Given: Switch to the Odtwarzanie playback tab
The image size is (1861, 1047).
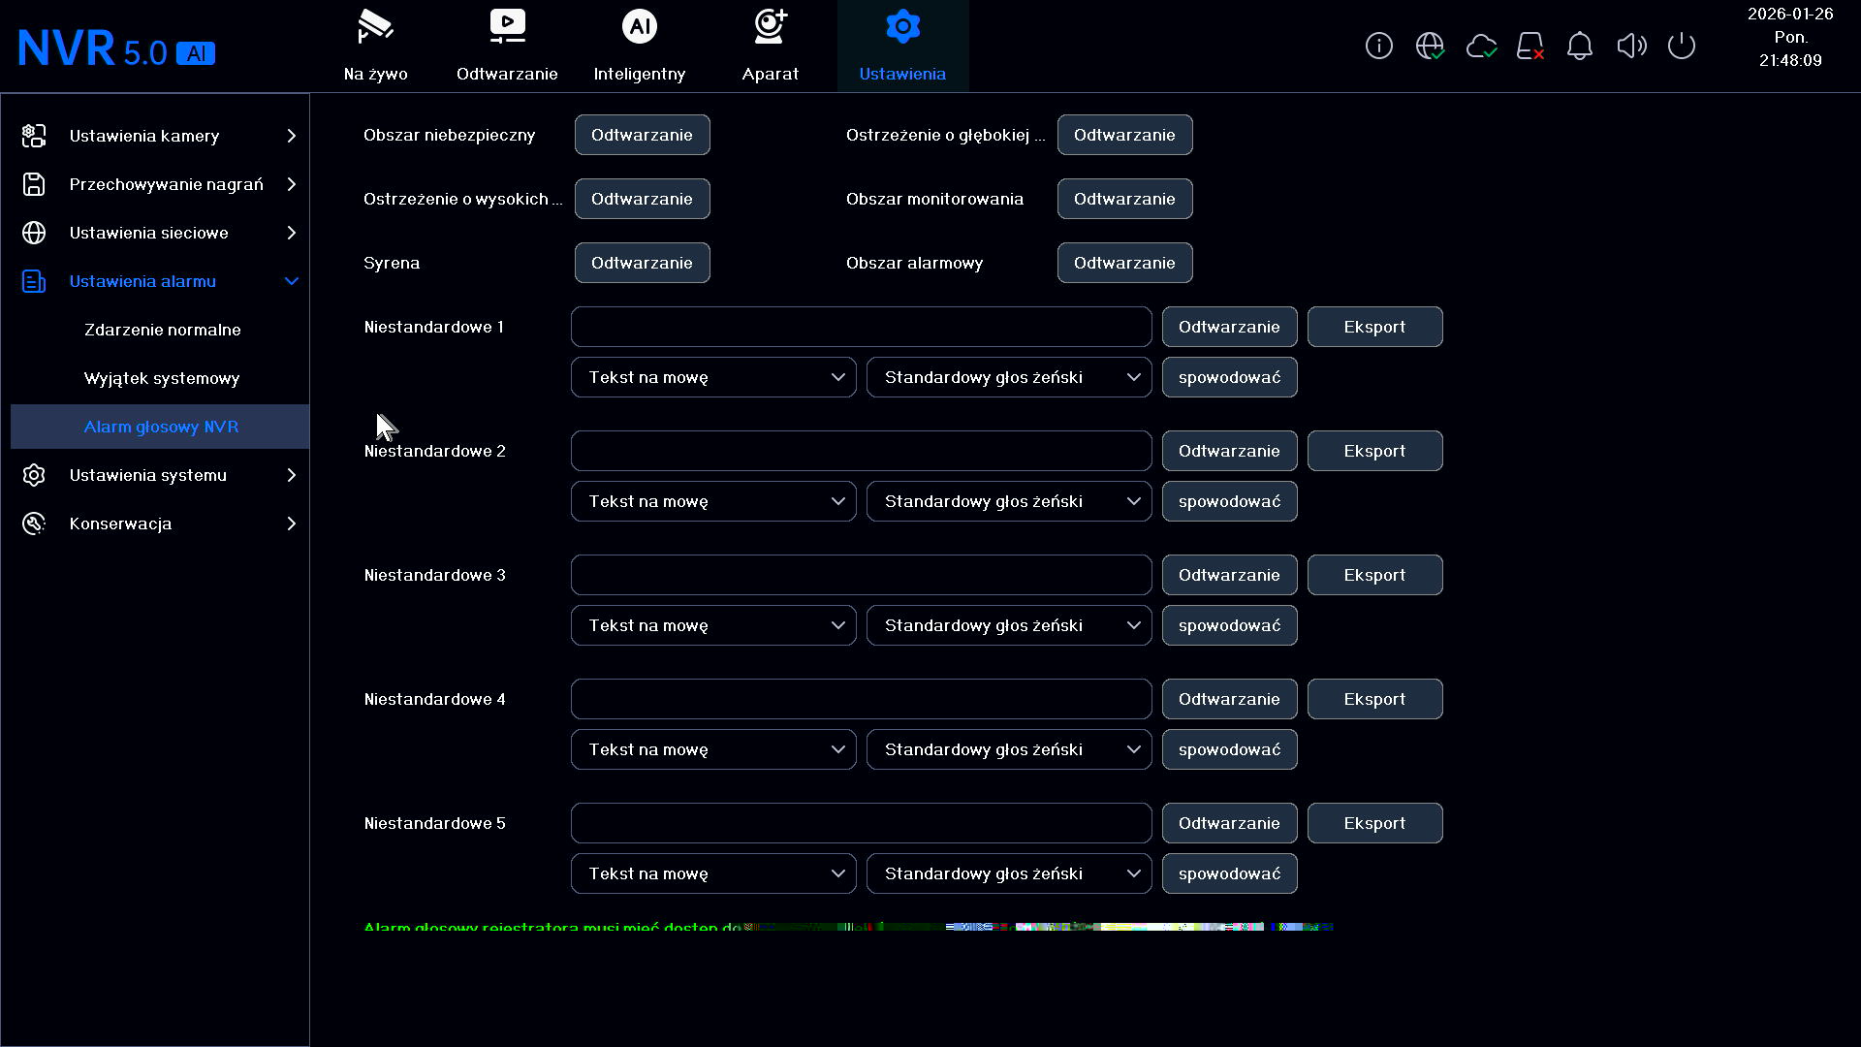Looking at the screenshot, I should coord(507,47).
